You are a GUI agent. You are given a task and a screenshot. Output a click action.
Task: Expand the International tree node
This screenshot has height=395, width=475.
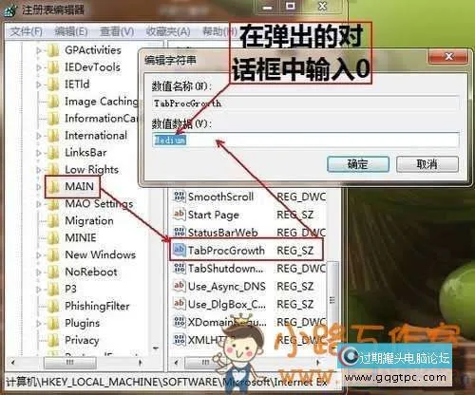pos(38,136)
